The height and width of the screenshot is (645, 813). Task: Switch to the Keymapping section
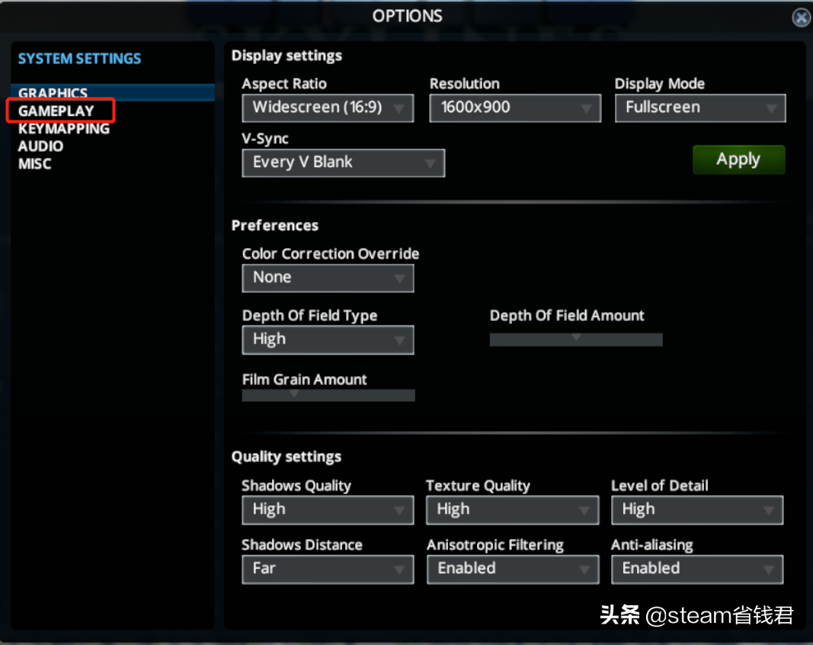pyautogui.click(x=64, y=129)
